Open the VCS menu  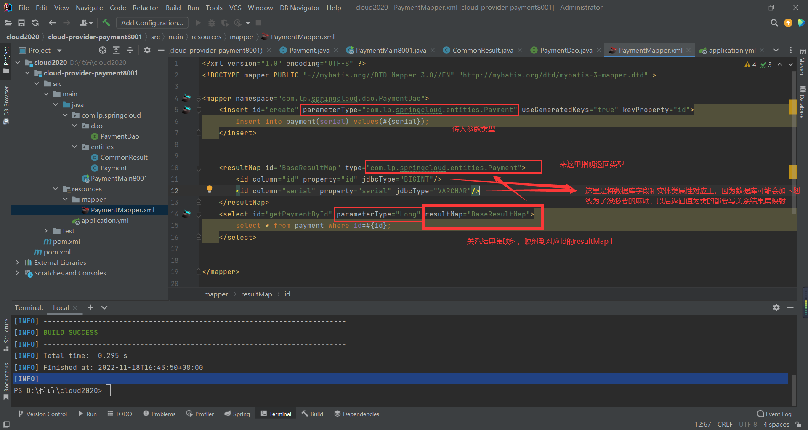click(235, 8)
